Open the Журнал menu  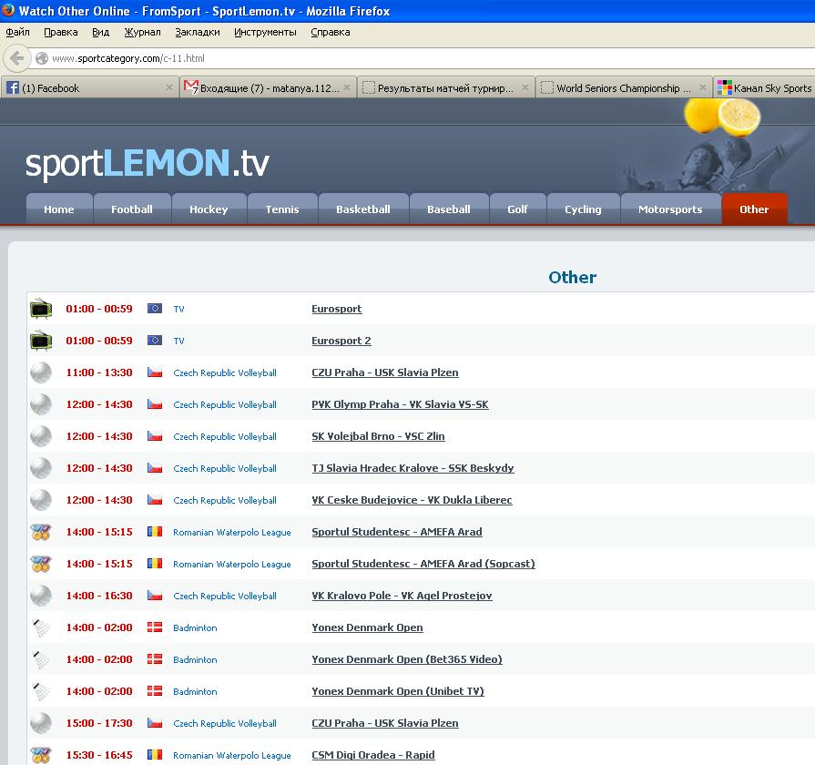click(x=142, y=32)
